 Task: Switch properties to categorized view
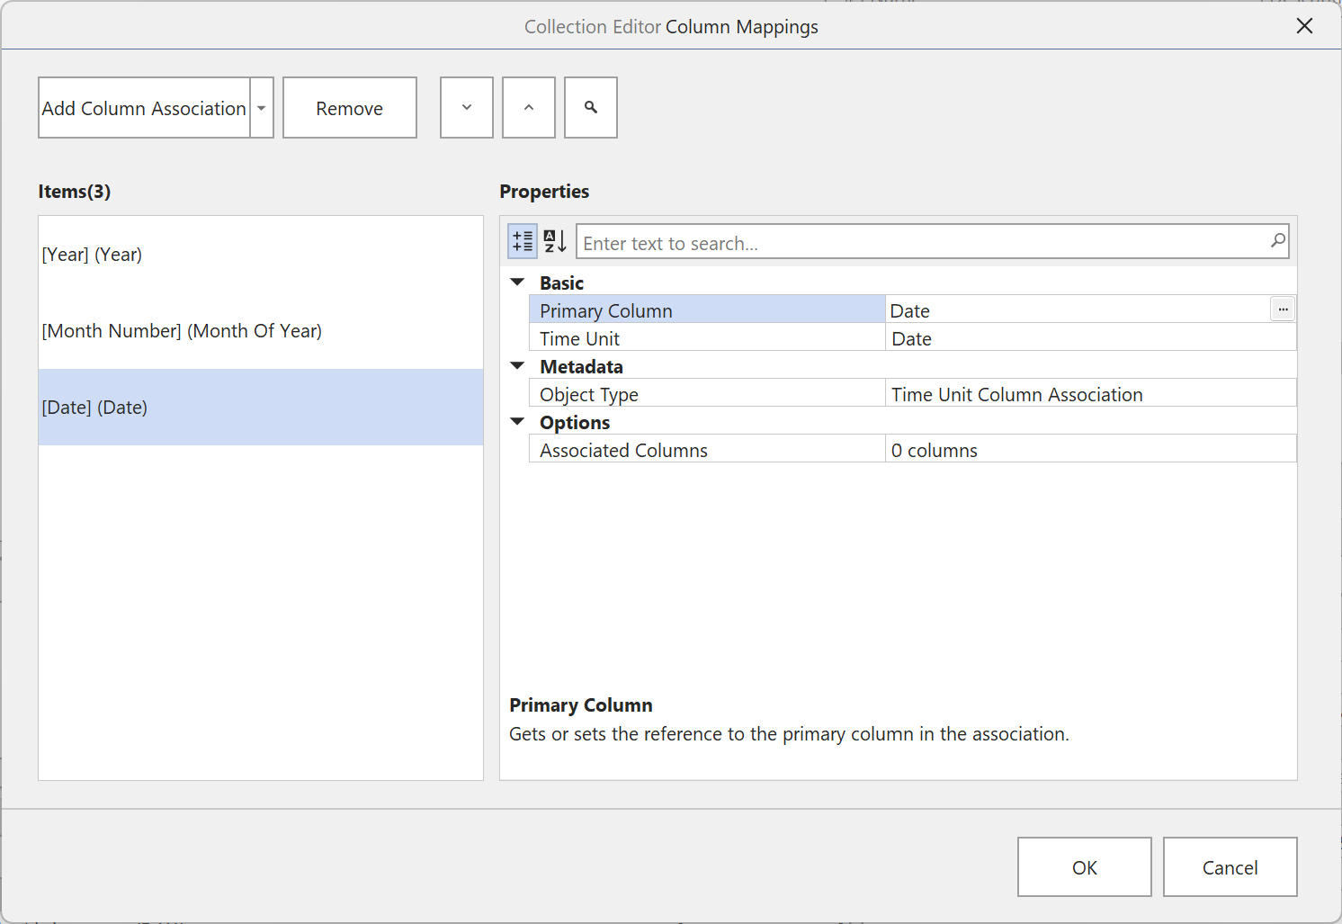pyautogui.click(x=522, y=241)
